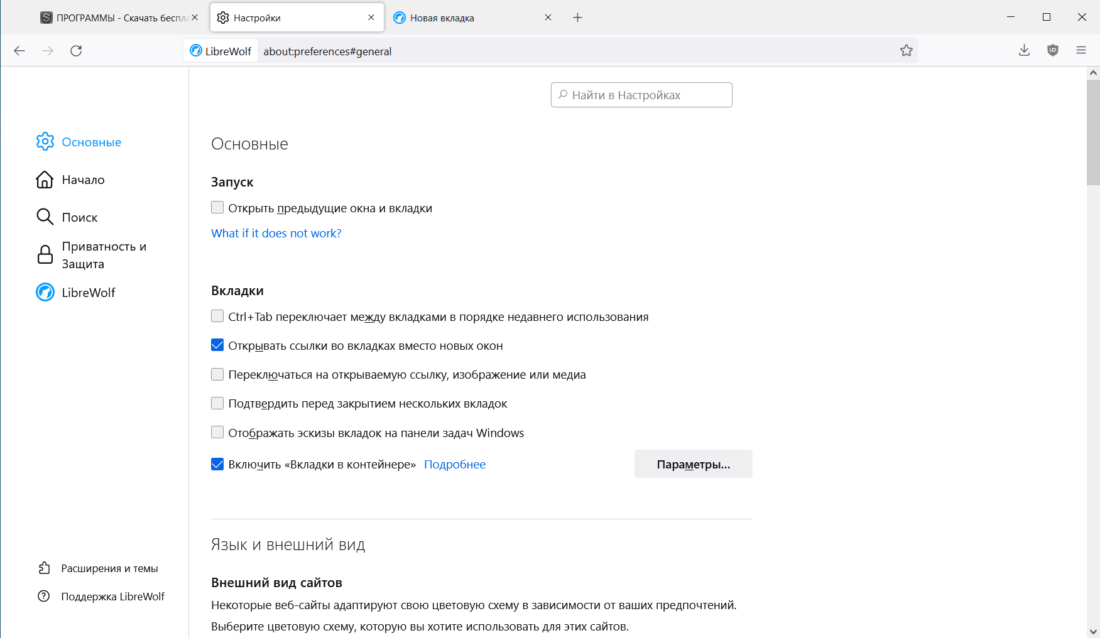
Task: Click the LibreWolf identity icon in address bar
Action: pos(221,51)
